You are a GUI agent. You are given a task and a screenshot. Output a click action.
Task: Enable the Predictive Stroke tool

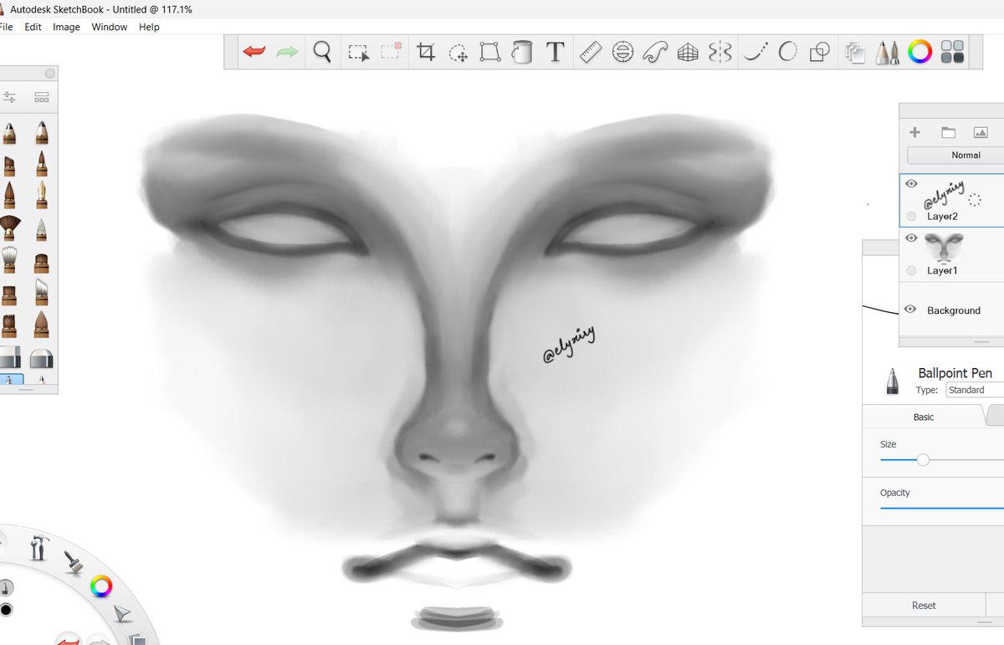point(787,52)
